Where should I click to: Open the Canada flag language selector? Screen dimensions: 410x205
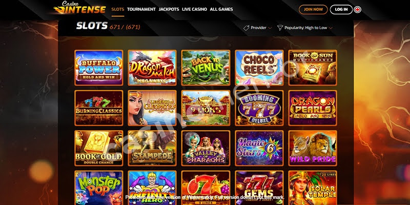click(x=357, y=9)
